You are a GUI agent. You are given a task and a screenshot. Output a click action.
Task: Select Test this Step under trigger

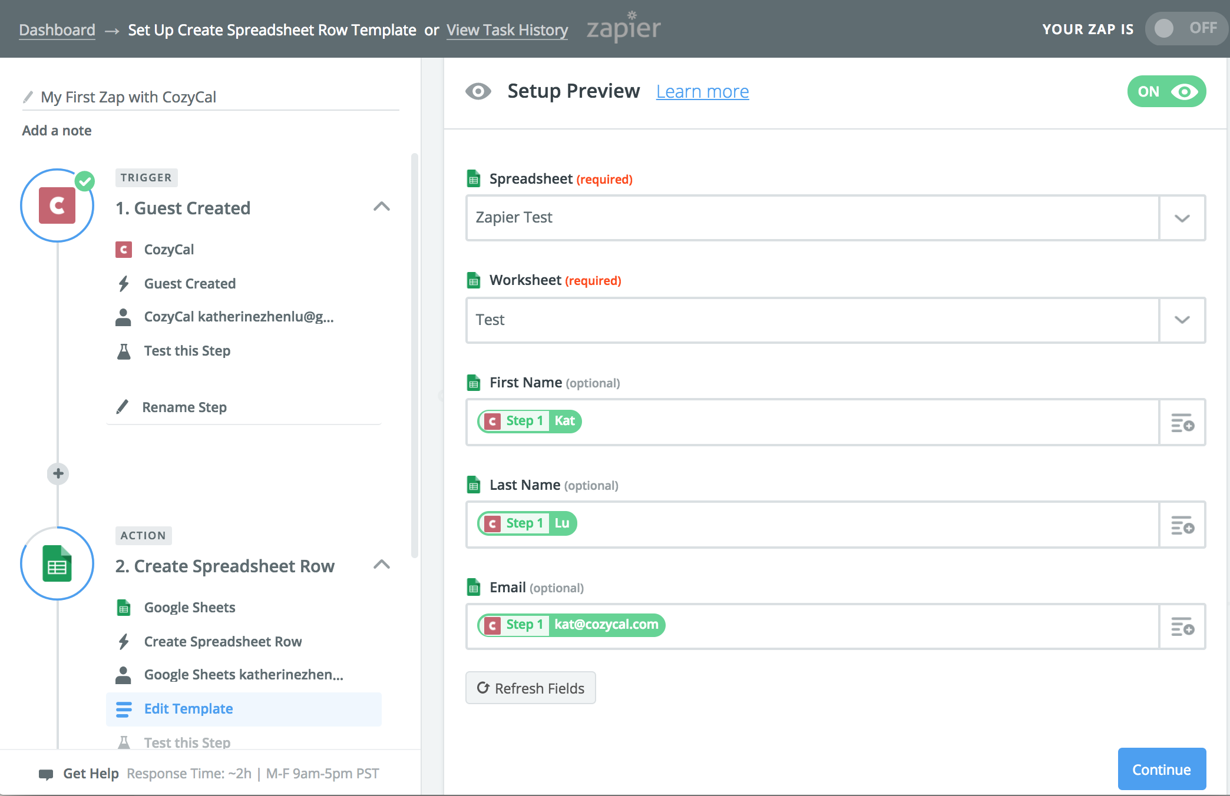187,351
